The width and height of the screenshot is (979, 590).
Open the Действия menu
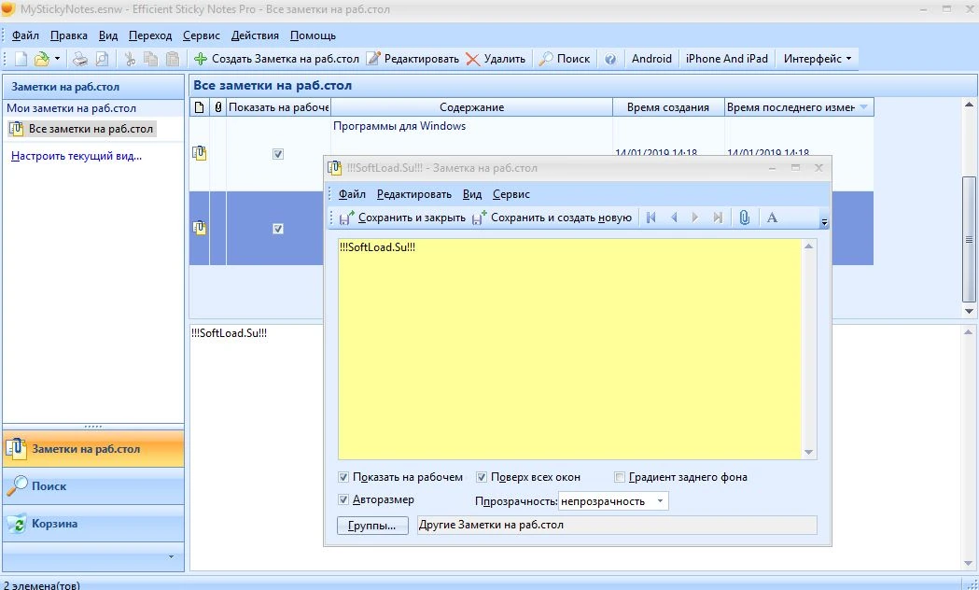click(x=255, y=35)
